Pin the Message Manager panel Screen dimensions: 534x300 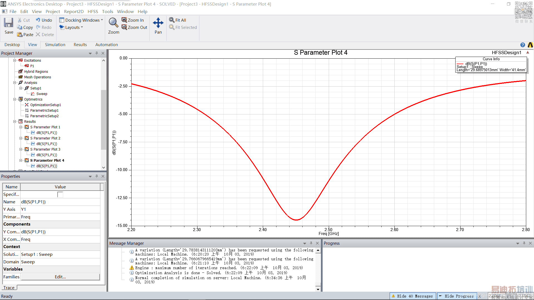(x=311, y=243)
